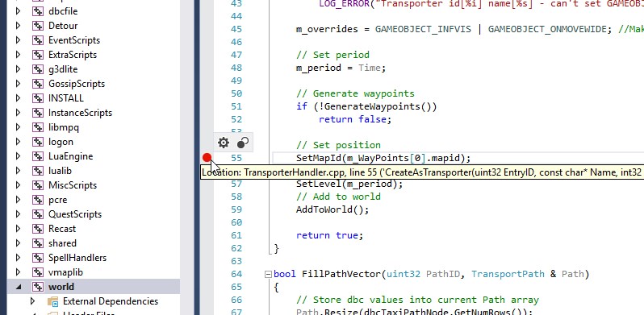
Task: Expand the External Dependencies node
Action: coord(32,301)
